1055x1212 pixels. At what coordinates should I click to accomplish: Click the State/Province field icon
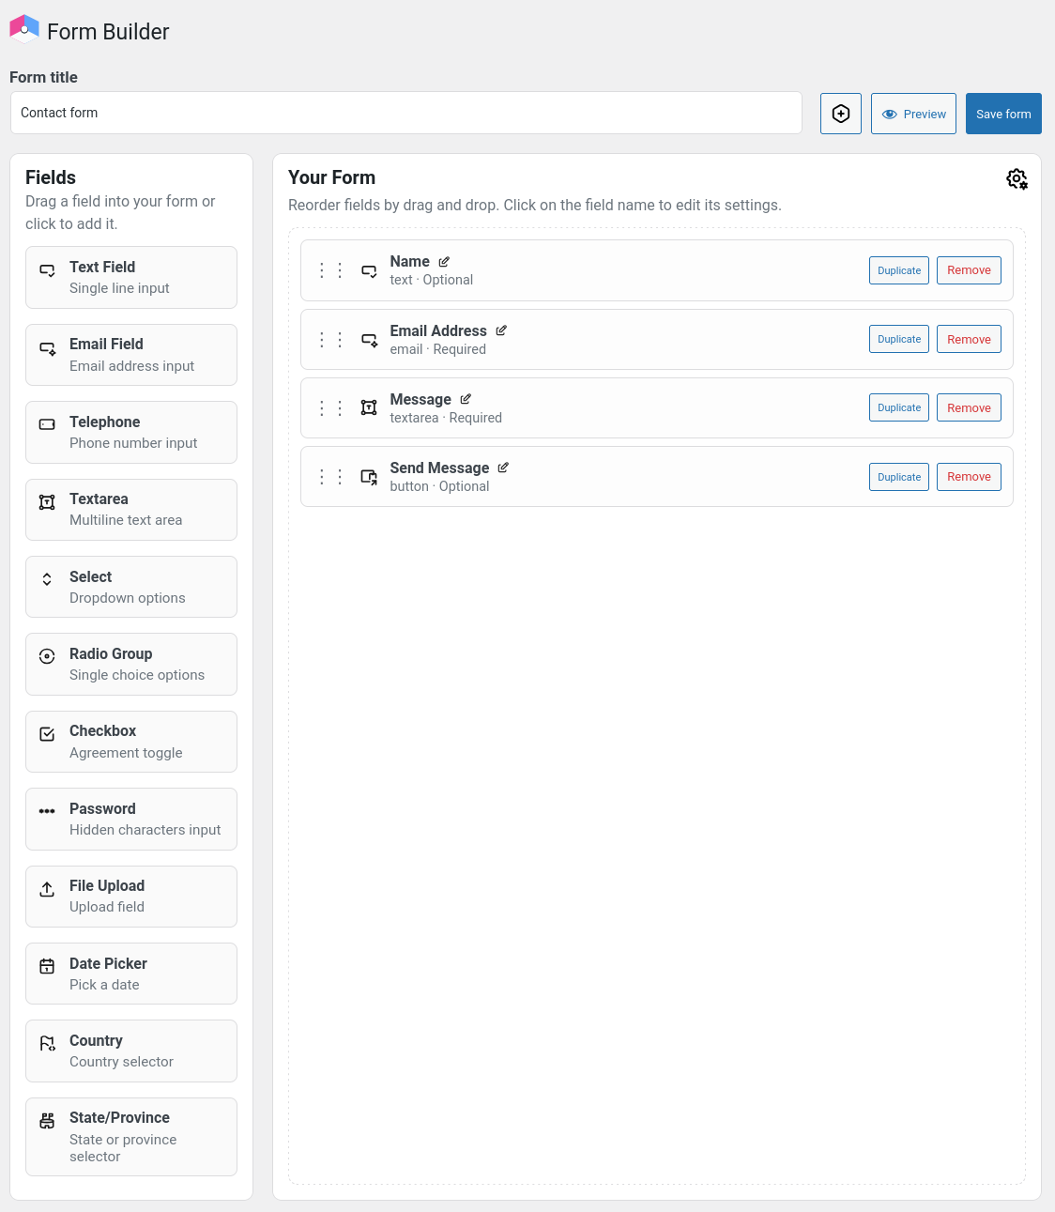pyautogui.click(x=47, y=1120)
